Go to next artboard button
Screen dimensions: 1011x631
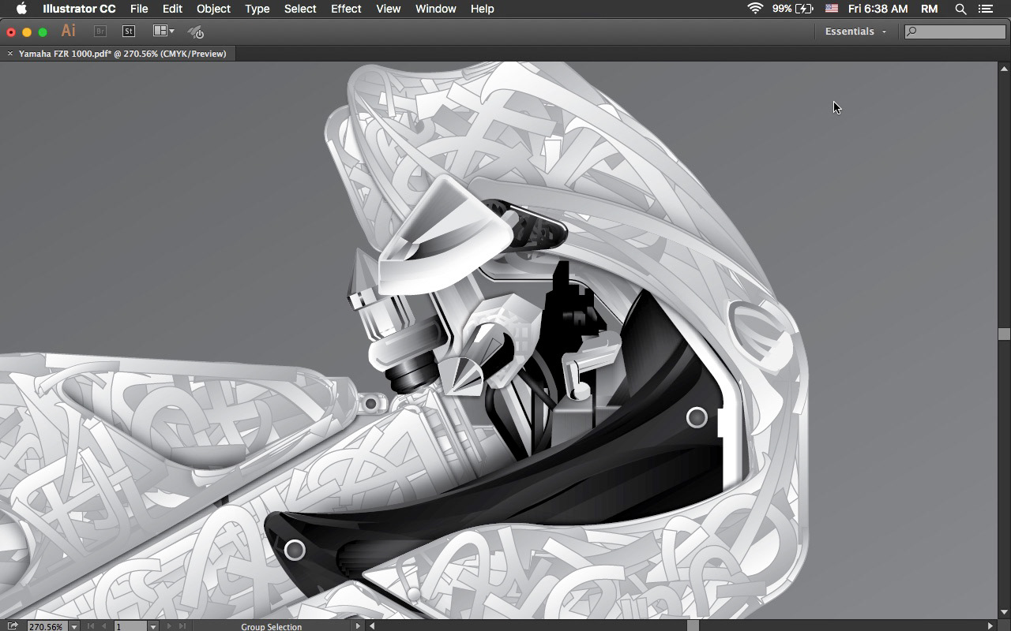pyautogui.click(x=168, y=626)
